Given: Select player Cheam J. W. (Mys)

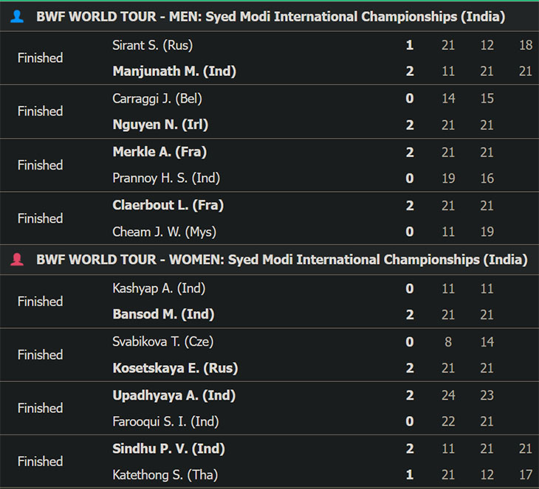Looking at the screenshot, I should point(165,232).
